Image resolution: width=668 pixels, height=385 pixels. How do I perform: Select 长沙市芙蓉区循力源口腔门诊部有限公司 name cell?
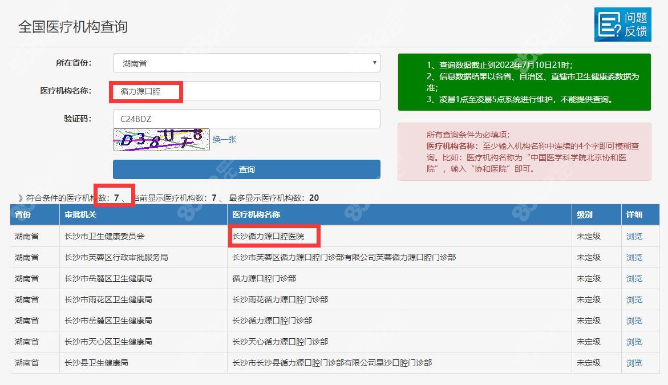click(x=399, y=258)
